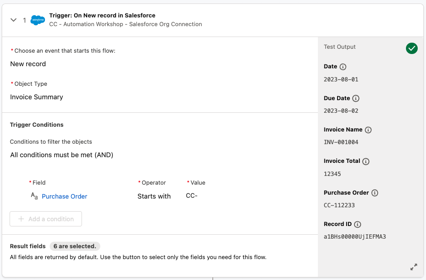Click the info icon next to Date
The width and height of the screenshot is (426, 280).
click(343, 67)
